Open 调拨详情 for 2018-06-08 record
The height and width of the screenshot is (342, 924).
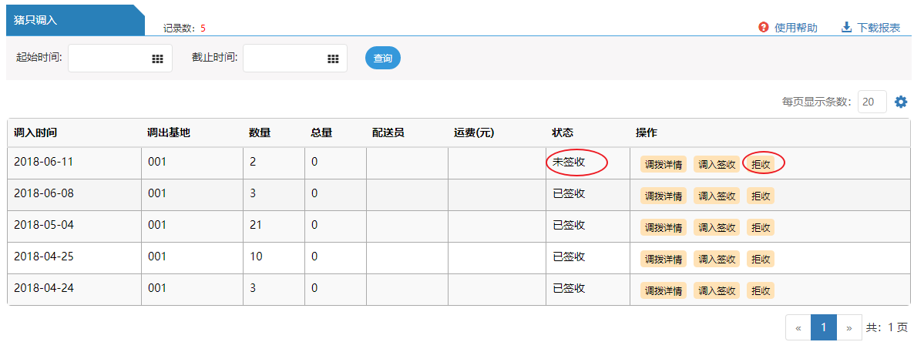point(664,196)
